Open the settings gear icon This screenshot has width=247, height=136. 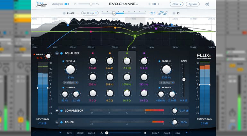(x=207, y=4)
